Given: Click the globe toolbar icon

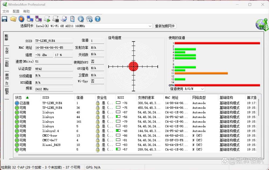Looking at the screenshot, I should (x=81, y=19).
